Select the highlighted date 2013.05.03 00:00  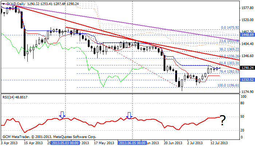tap(65, 143)
